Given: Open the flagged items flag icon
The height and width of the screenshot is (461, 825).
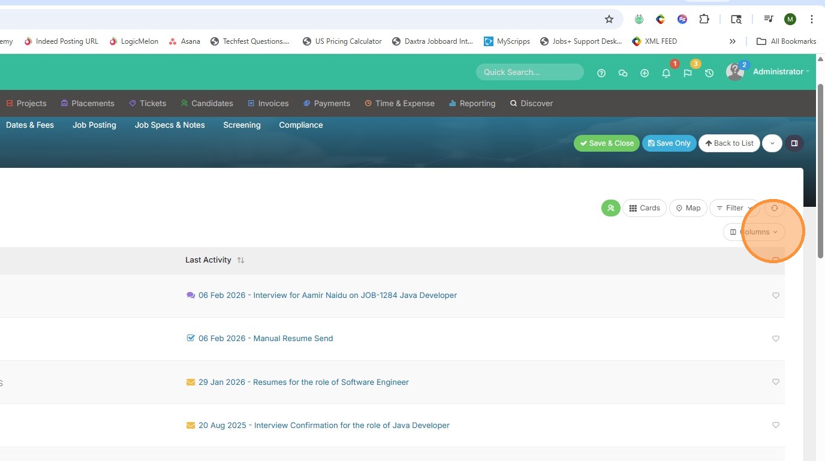Looking at the screenshot, I should click(688, 73).
